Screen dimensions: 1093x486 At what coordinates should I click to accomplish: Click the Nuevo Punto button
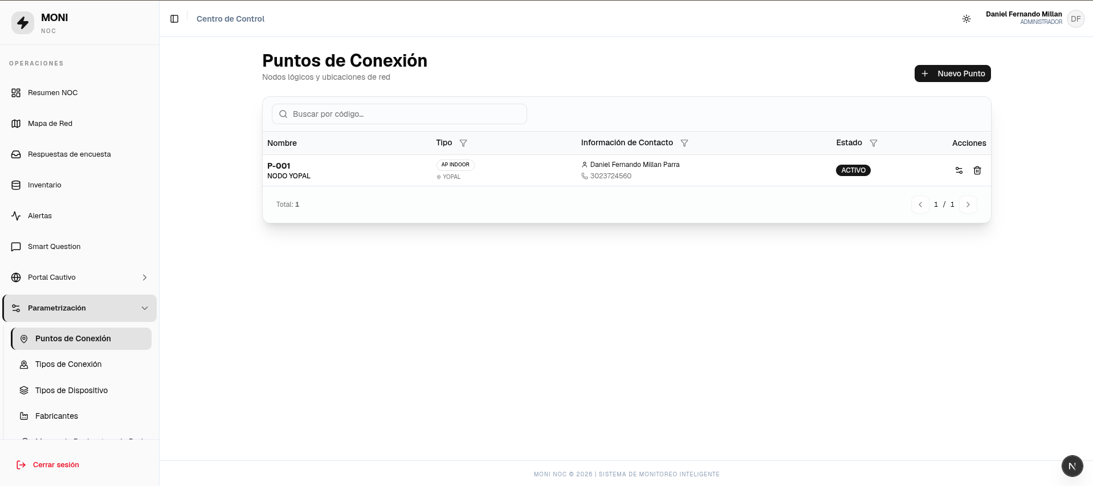pyautogui.click(x=952, y=73)
